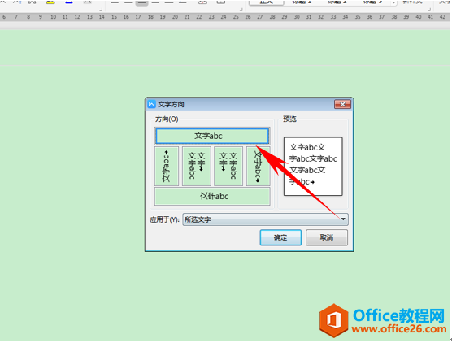This screenshot has width=452, height=343.
Task: Click the WPS icon in the dialog title bar
Action: pos(152,104)
